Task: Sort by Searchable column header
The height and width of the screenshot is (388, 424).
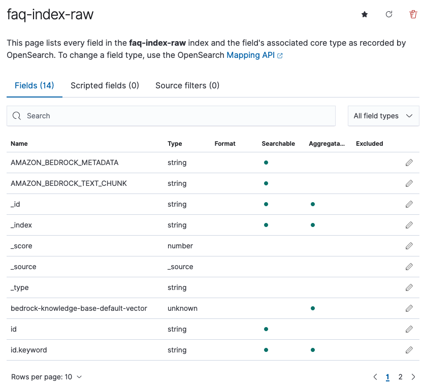Action: [278, 144]
